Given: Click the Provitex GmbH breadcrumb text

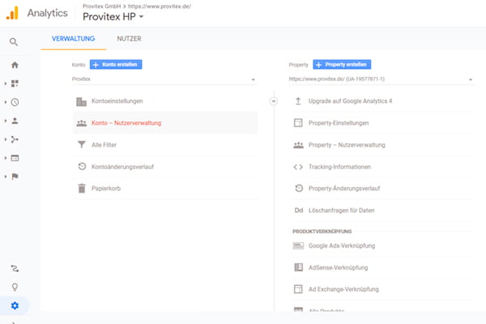Looking at the screenshot, I should pos(102,6).
